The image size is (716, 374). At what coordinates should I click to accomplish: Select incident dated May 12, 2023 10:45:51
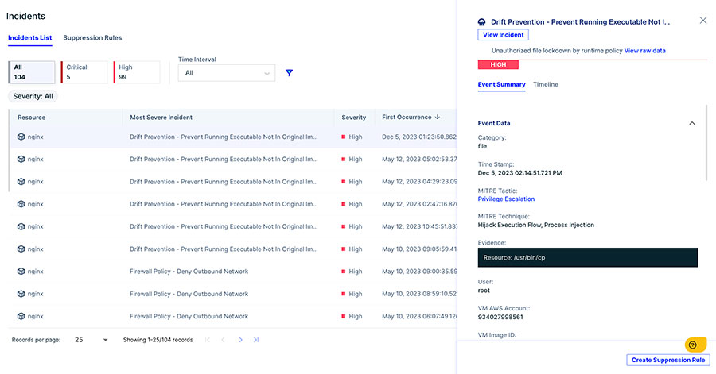(233, 226)
